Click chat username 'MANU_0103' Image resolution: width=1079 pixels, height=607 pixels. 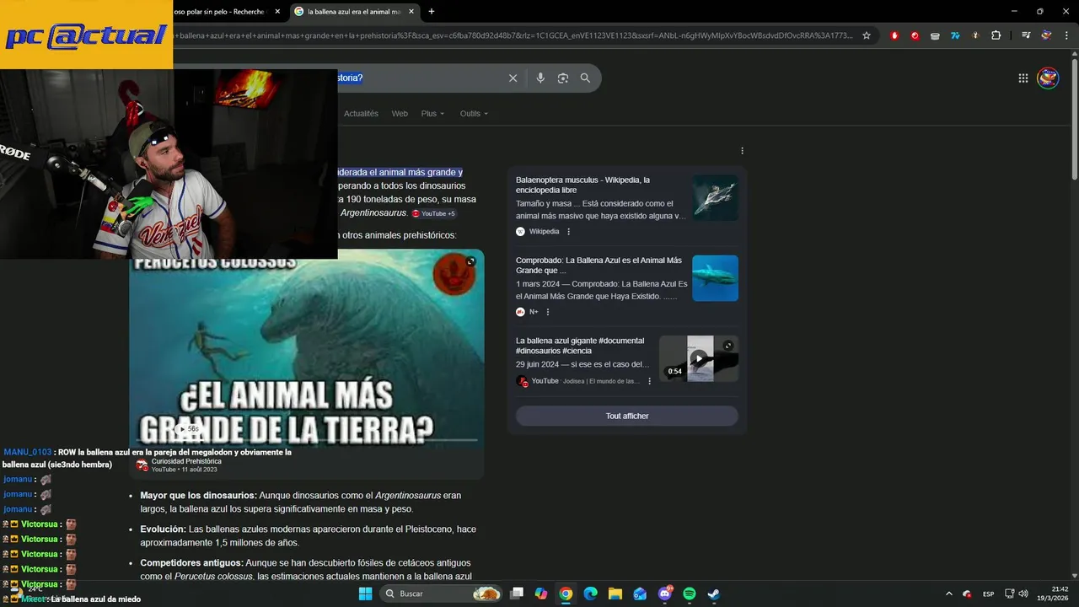click(x=28, y=453)
